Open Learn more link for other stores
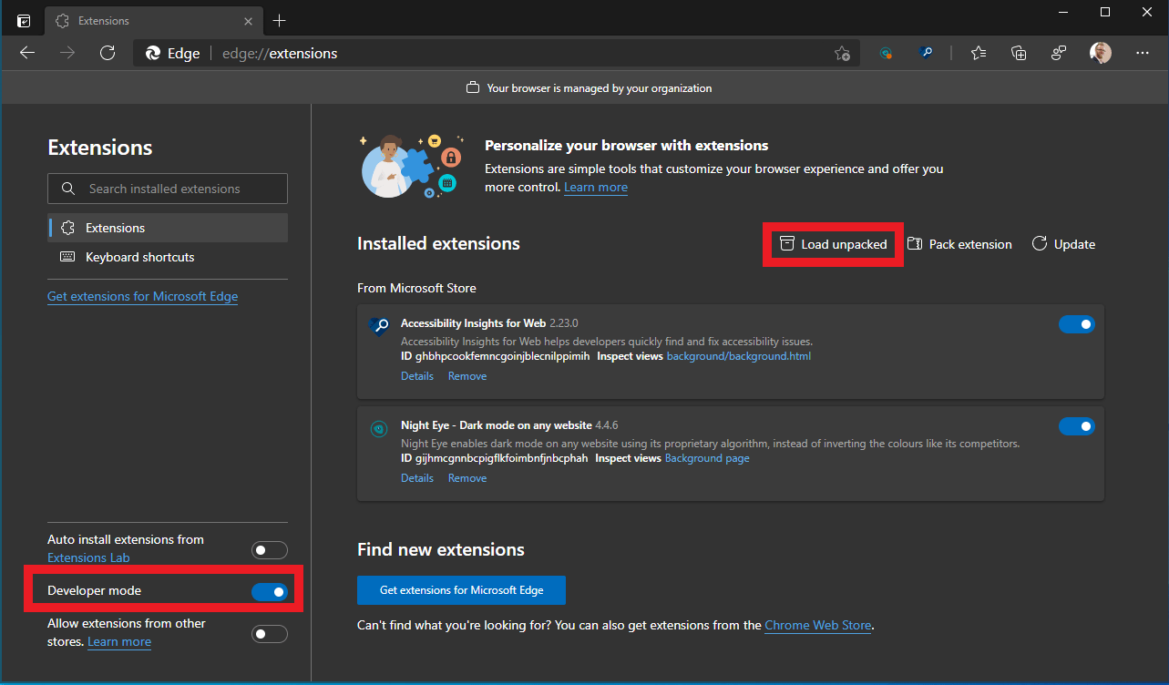Viewport: 1169px width, 685px height. coord(119,641)
